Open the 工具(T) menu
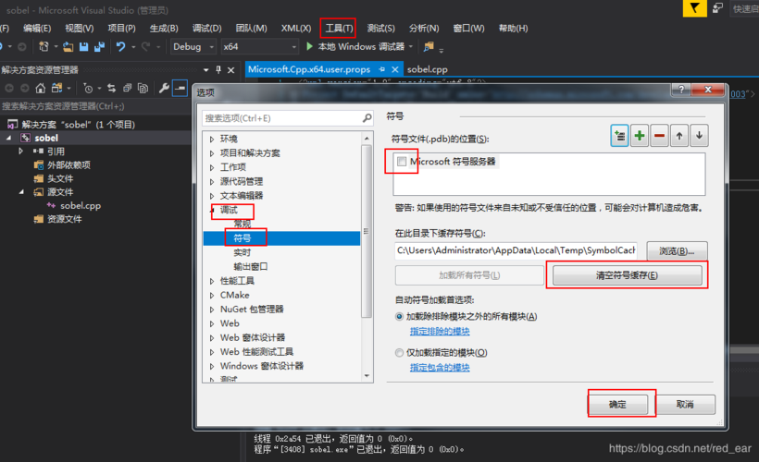Viewport: 759px width, 462px height. pyautogui.click(x=339, y=28)
